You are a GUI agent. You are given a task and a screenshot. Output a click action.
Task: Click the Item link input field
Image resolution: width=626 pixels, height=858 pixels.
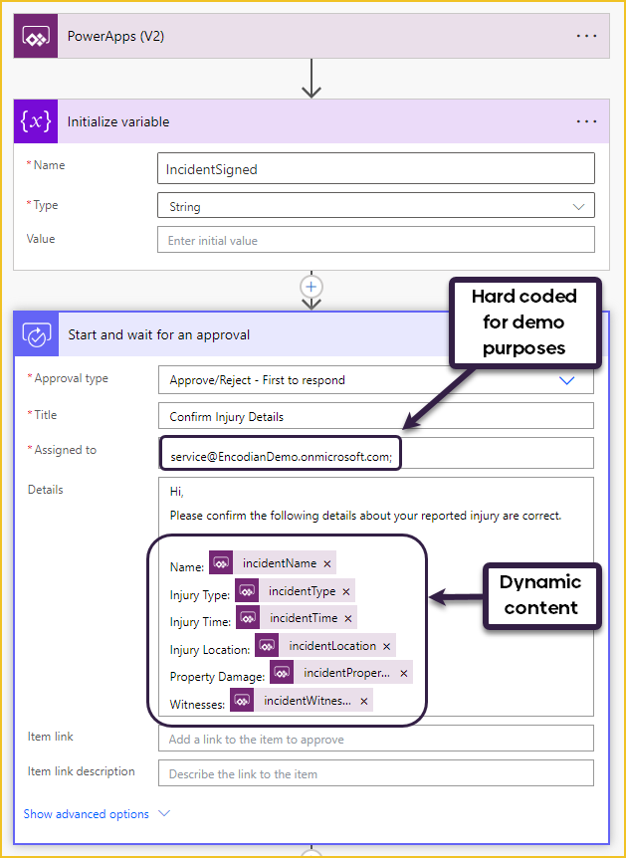(376, 739)
